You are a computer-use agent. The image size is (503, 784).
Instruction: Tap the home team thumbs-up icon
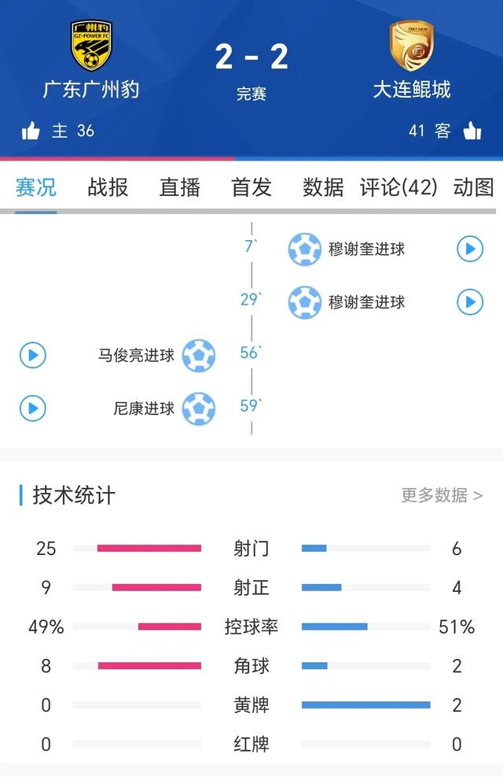pyautogui.click(x=31, y=131)
